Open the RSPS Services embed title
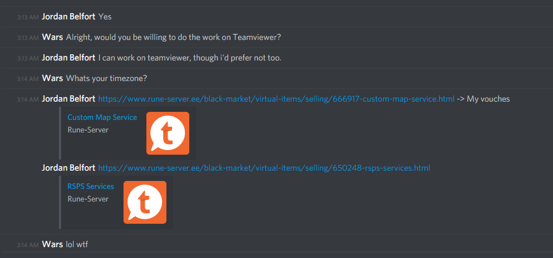 [x=90, y=187]
